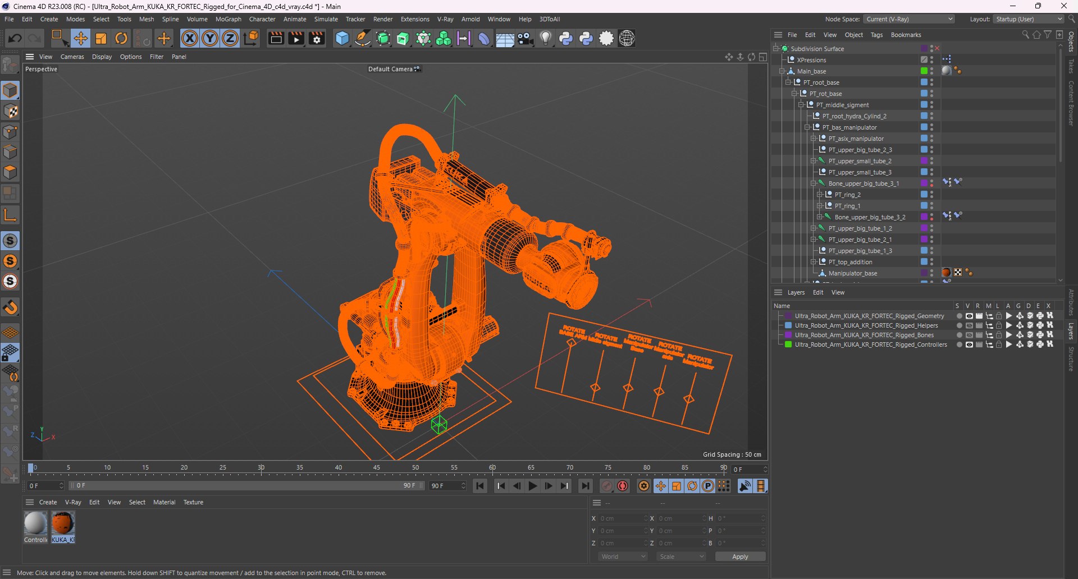Collapse the Subdivision Surface tree node
This screenshot has height=579, width=1078.
776,49
